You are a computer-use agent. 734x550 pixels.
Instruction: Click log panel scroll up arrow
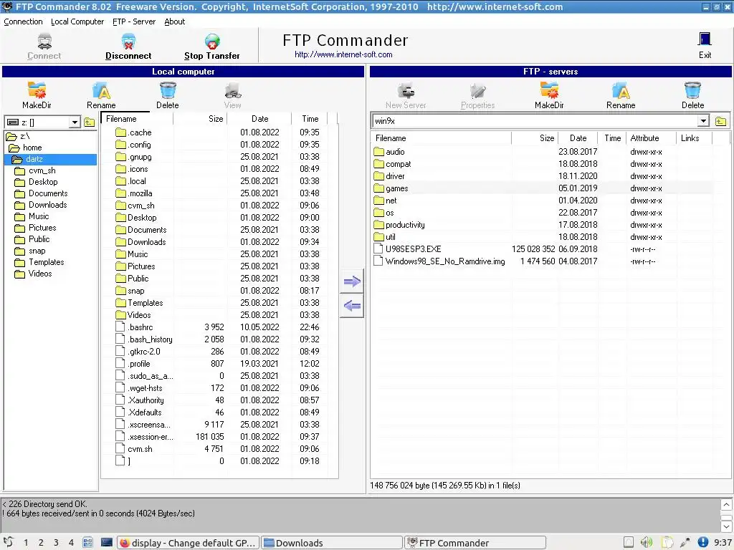(x=726, y=505)
